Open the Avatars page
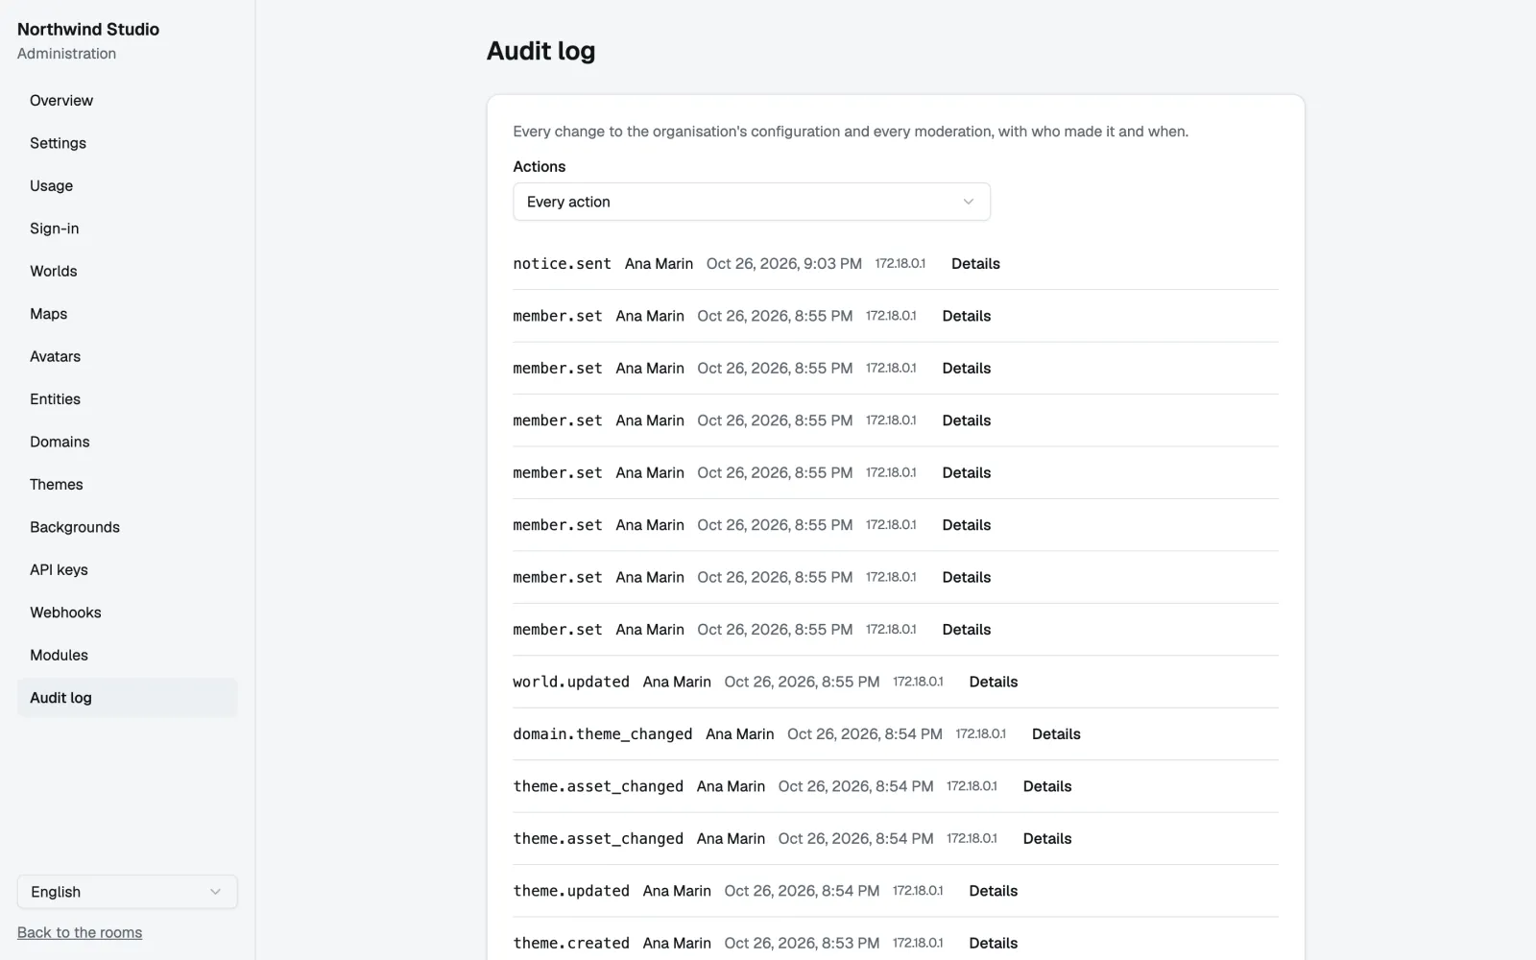 pos(127,357)
